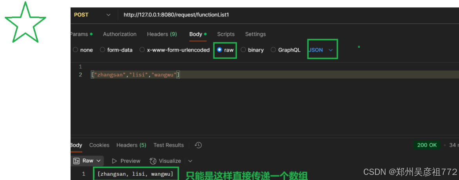Open the Visualize response view
The height and width of the screenshot is (180, 459).
click(x=165, y=161)
